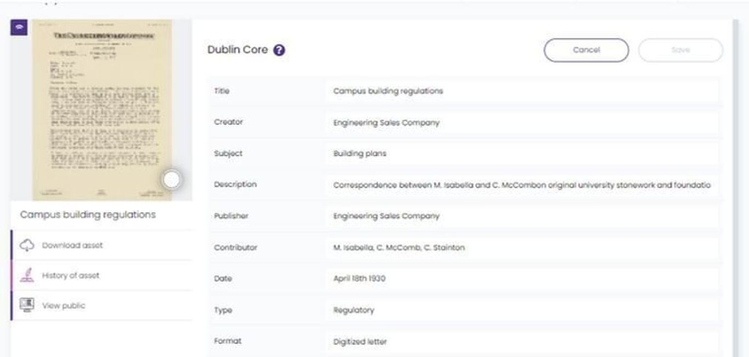Click the View public monitor icon

tap(27, 306)
